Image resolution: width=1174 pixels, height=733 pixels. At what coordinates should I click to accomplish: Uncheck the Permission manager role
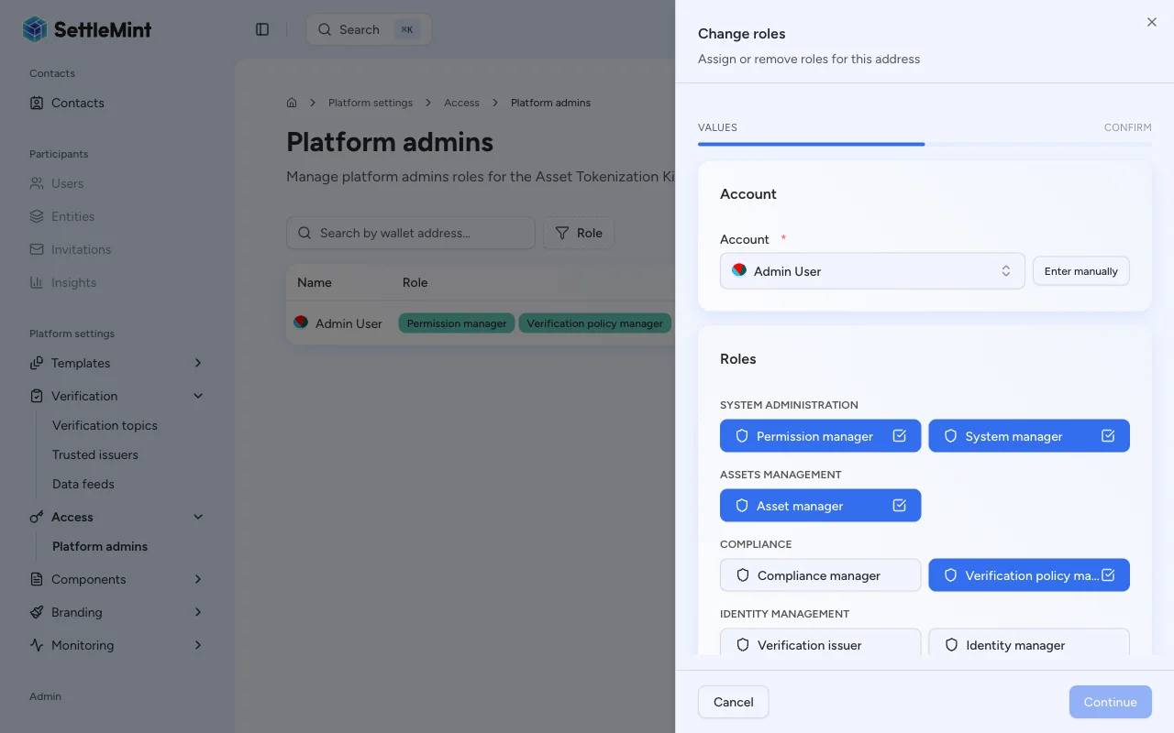pos(820,436)
